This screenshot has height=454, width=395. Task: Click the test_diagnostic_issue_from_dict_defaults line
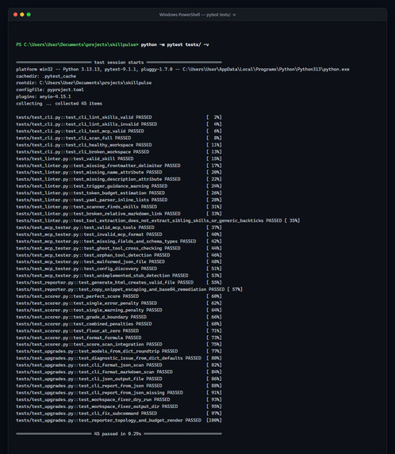(119, 358)
